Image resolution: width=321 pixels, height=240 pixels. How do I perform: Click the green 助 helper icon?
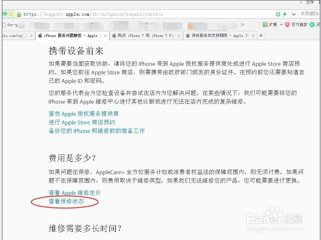click(x=312, y=25)
